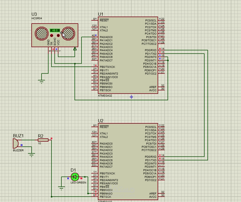
Task: Click the ground symbol left of D1
Action: point(61,188)
